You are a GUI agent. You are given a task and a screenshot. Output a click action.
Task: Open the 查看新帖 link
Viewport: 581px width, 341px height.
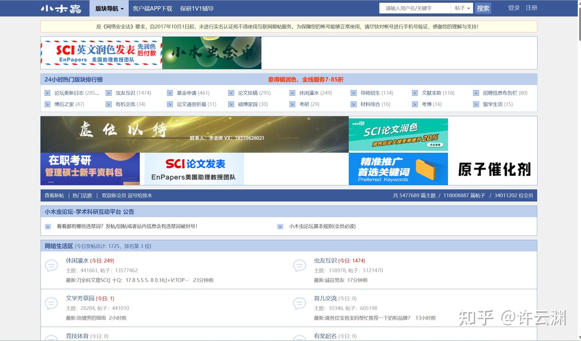coord(54,196)
